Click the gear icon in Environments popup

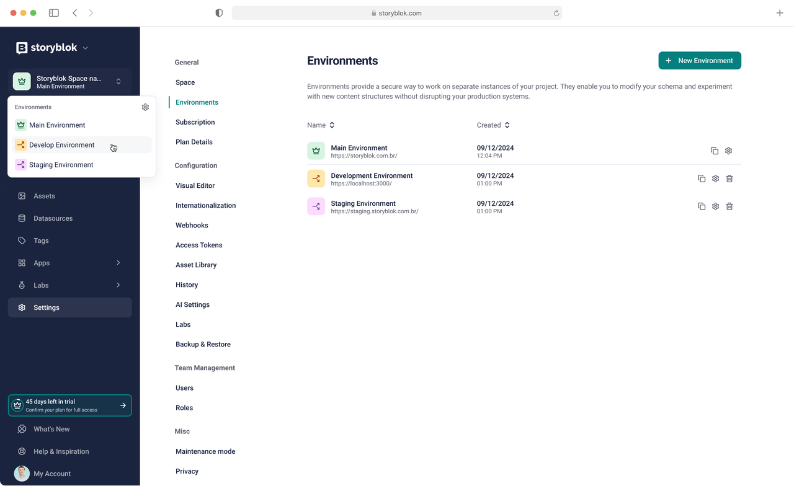click(145, 107)
